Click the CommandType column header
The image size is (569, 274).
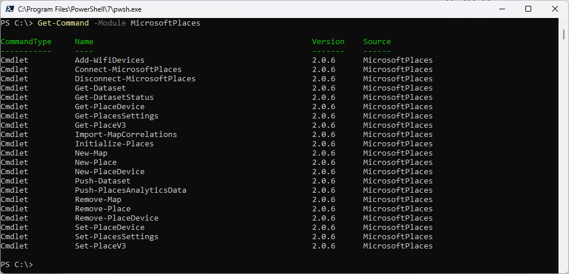tap(26, 42)
